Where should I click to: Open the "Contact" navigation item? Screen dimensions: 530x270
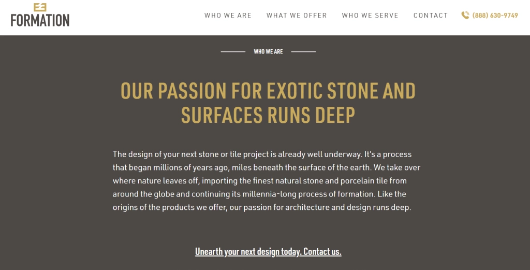point(431,16)
